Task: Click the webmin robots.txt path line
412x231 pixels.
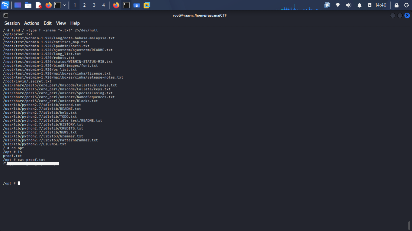Action: 39,58
